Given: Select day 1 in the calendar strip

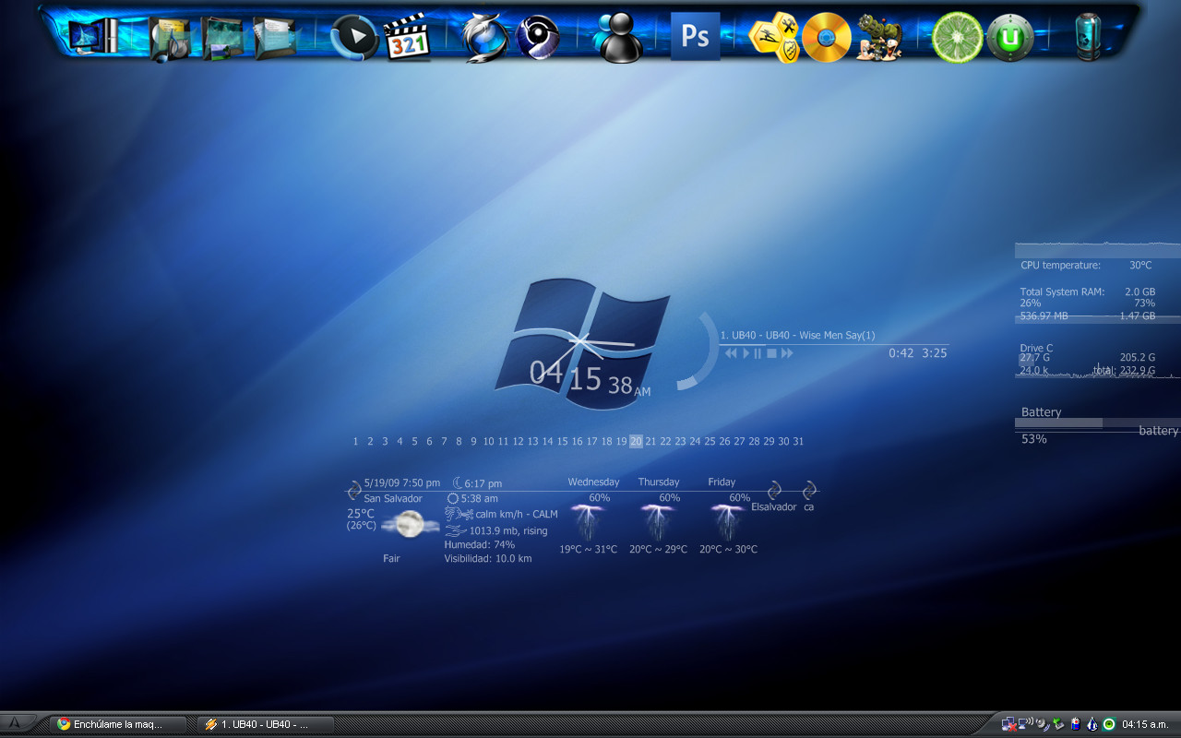Looking at the screenshot, I should [x=355, y=441].
